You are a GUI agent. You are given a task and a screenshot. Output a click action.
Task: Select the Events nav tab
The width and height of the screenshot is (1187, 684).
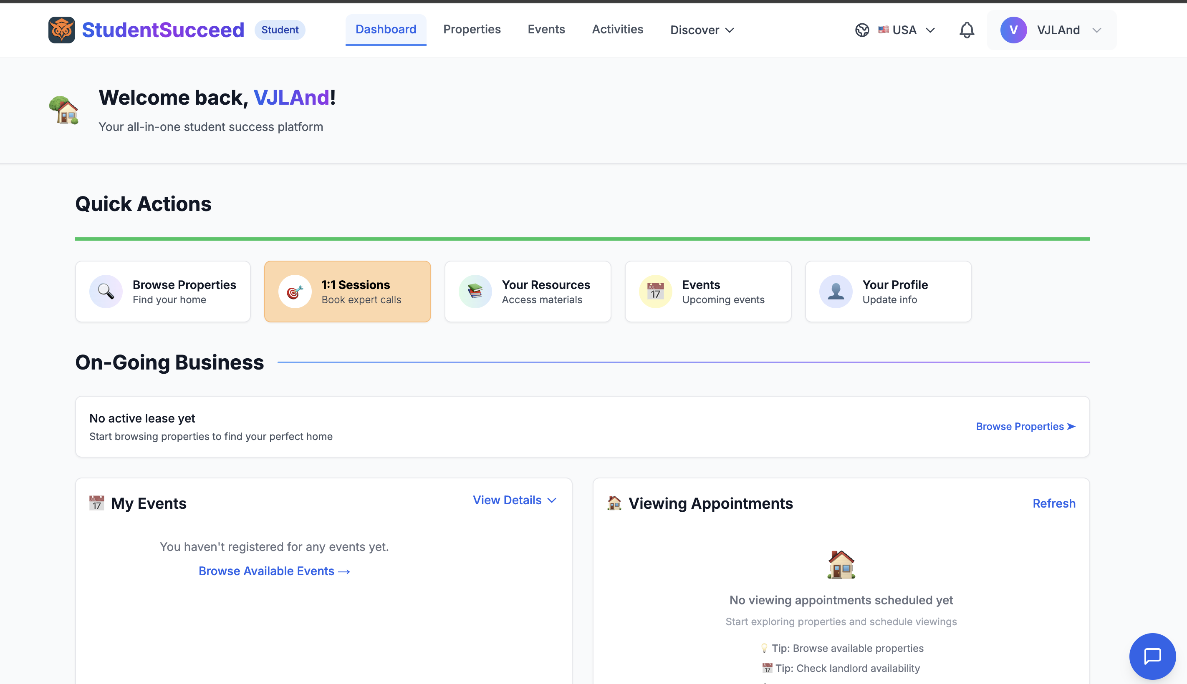point(546,29)
